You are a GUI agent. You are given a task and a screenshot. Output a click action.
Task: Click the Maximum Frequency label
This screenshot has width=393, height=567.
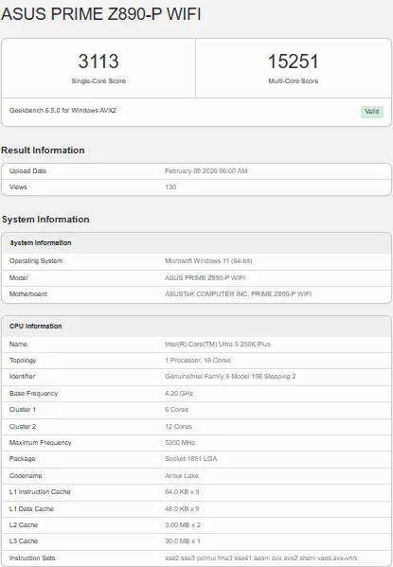[x=40, y=443]
